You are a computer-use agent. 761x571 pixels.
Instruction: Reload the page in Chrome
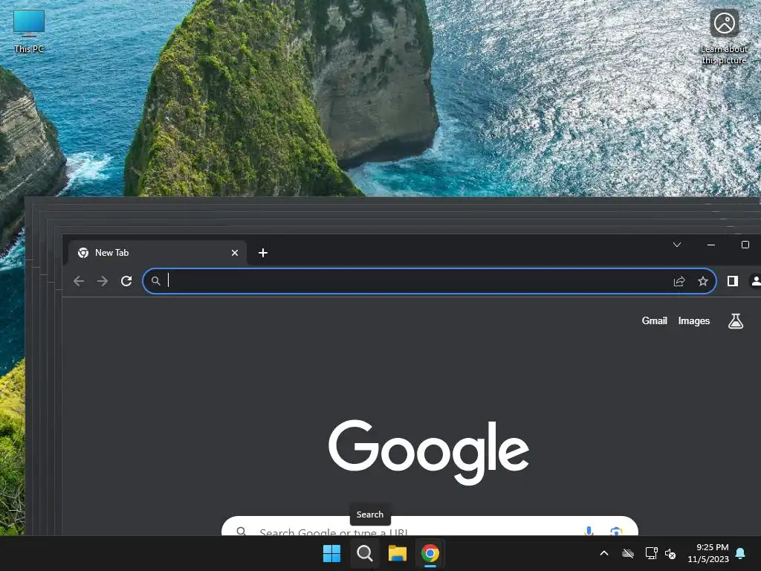(x=126, y=281)
